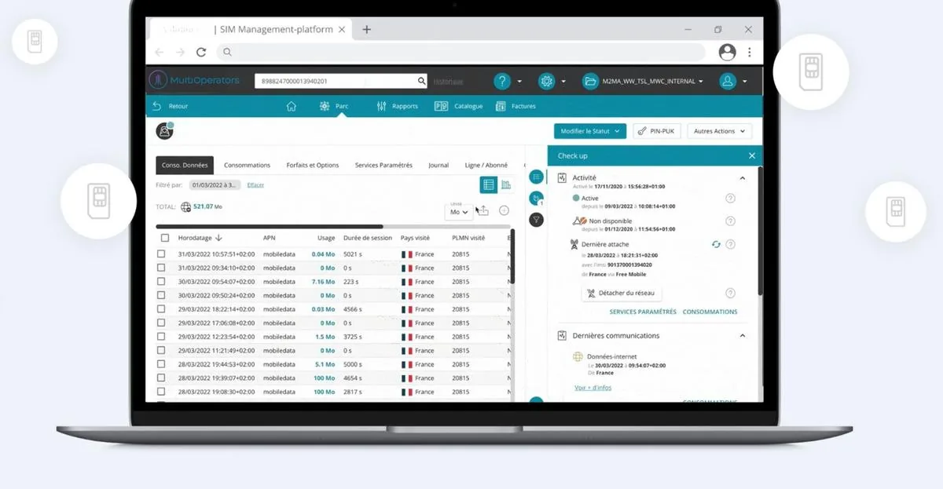
Task: Check the row 31/03/2022 09:34:10
Action: point(161,268)
